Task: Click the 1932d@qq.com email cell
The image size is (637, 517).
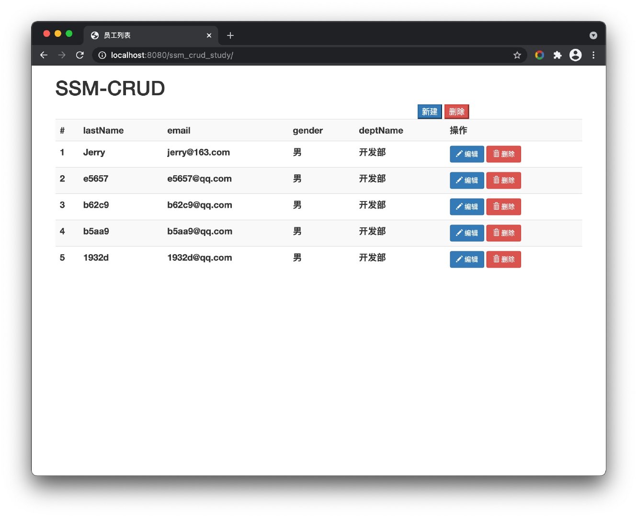Action: [x=200, y=258]
